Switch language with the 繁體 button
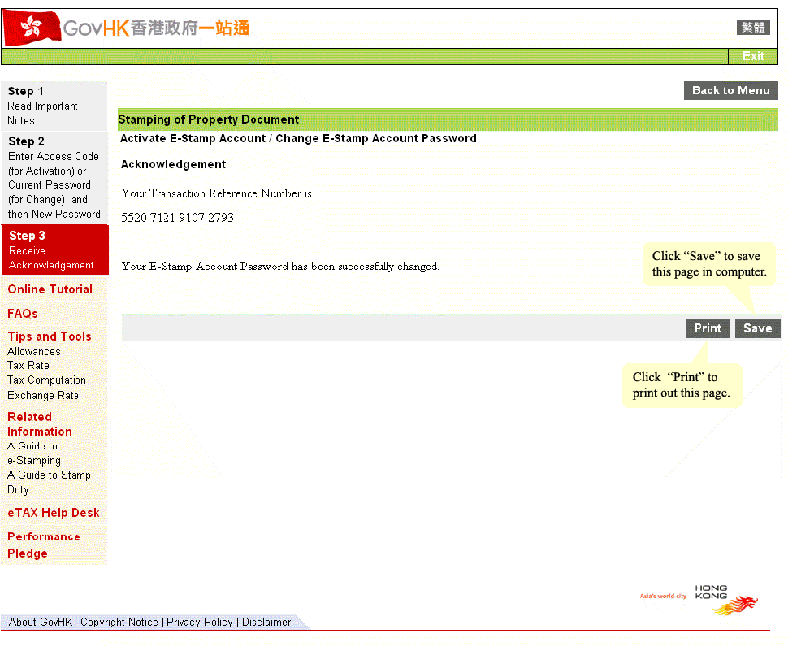 point(753,28)
